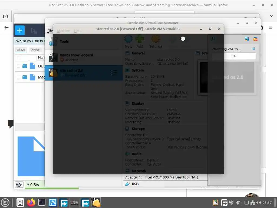
Task: Click the shield icon in system tray
Action: click(231, 203)
